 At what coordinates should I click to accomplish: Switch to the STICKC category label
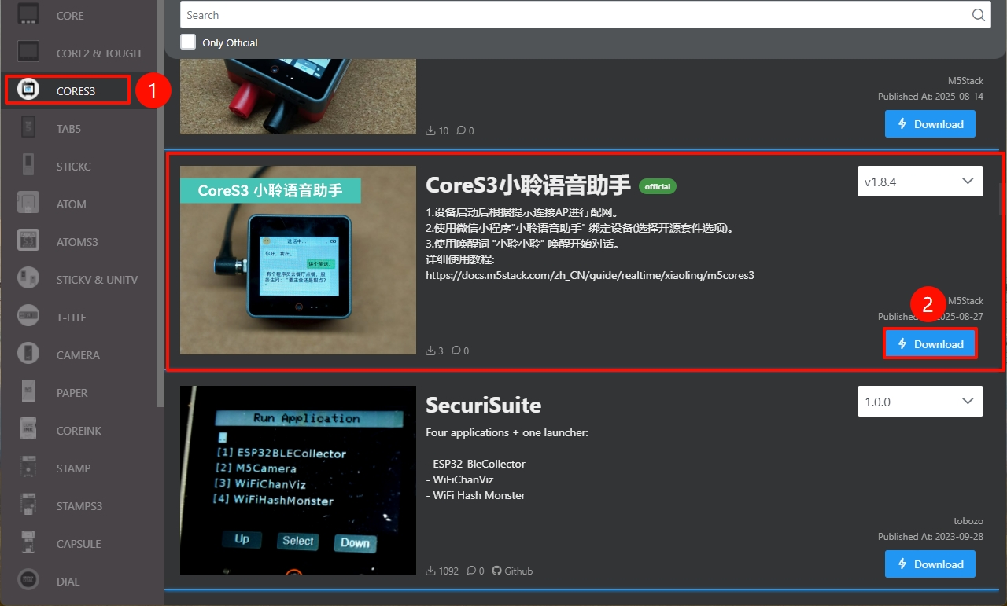click(x=74, y=167)
